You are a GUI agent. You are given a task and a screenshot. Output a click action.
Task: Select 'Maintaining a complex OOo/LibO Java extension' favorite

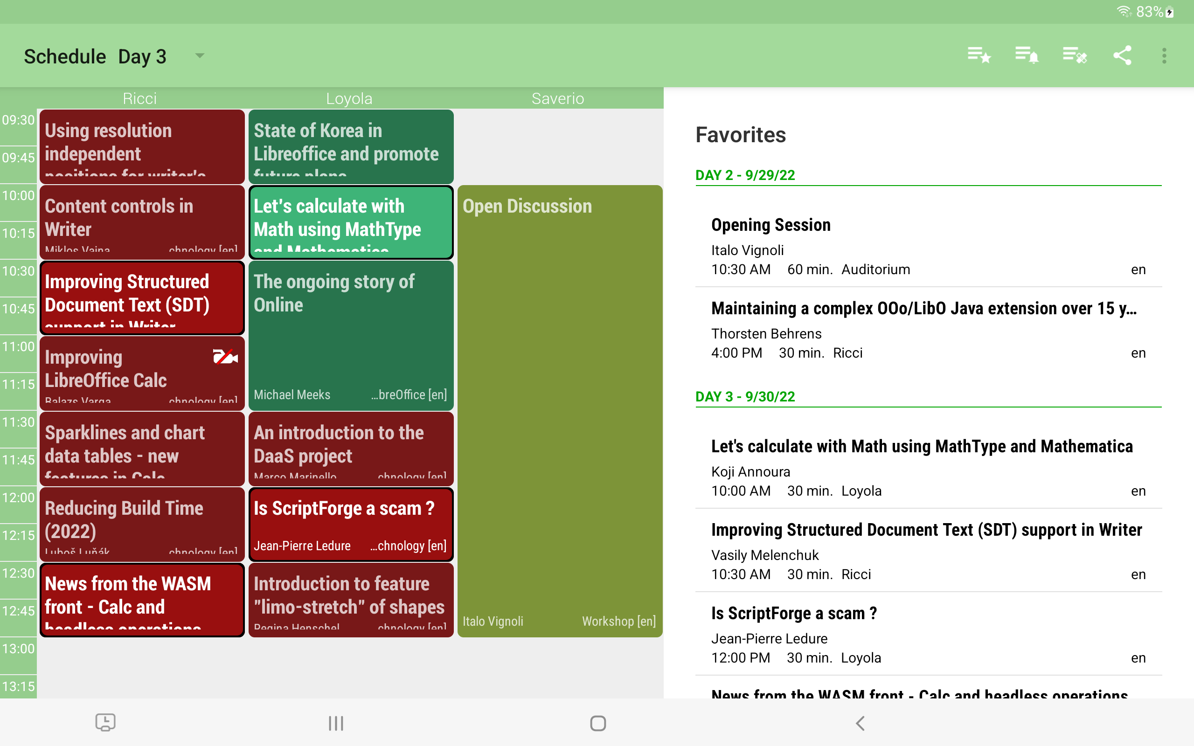[x=929, y=329]
